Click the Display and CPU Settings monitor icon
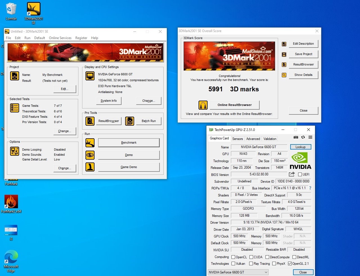The width and height of the screenshot is (360, 276). coord(90,76)
